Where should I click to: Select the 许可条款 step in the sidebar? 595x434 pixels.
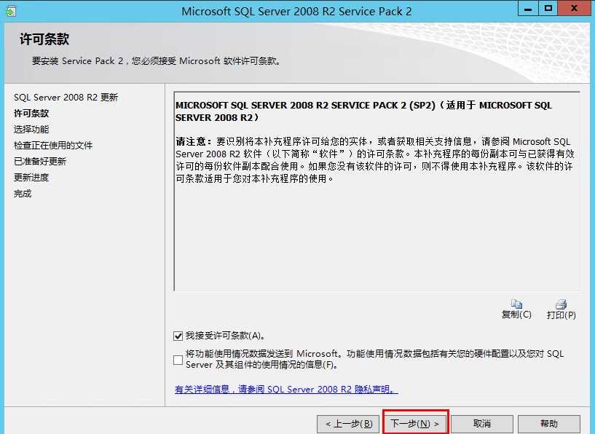click(x=31, y=114)
